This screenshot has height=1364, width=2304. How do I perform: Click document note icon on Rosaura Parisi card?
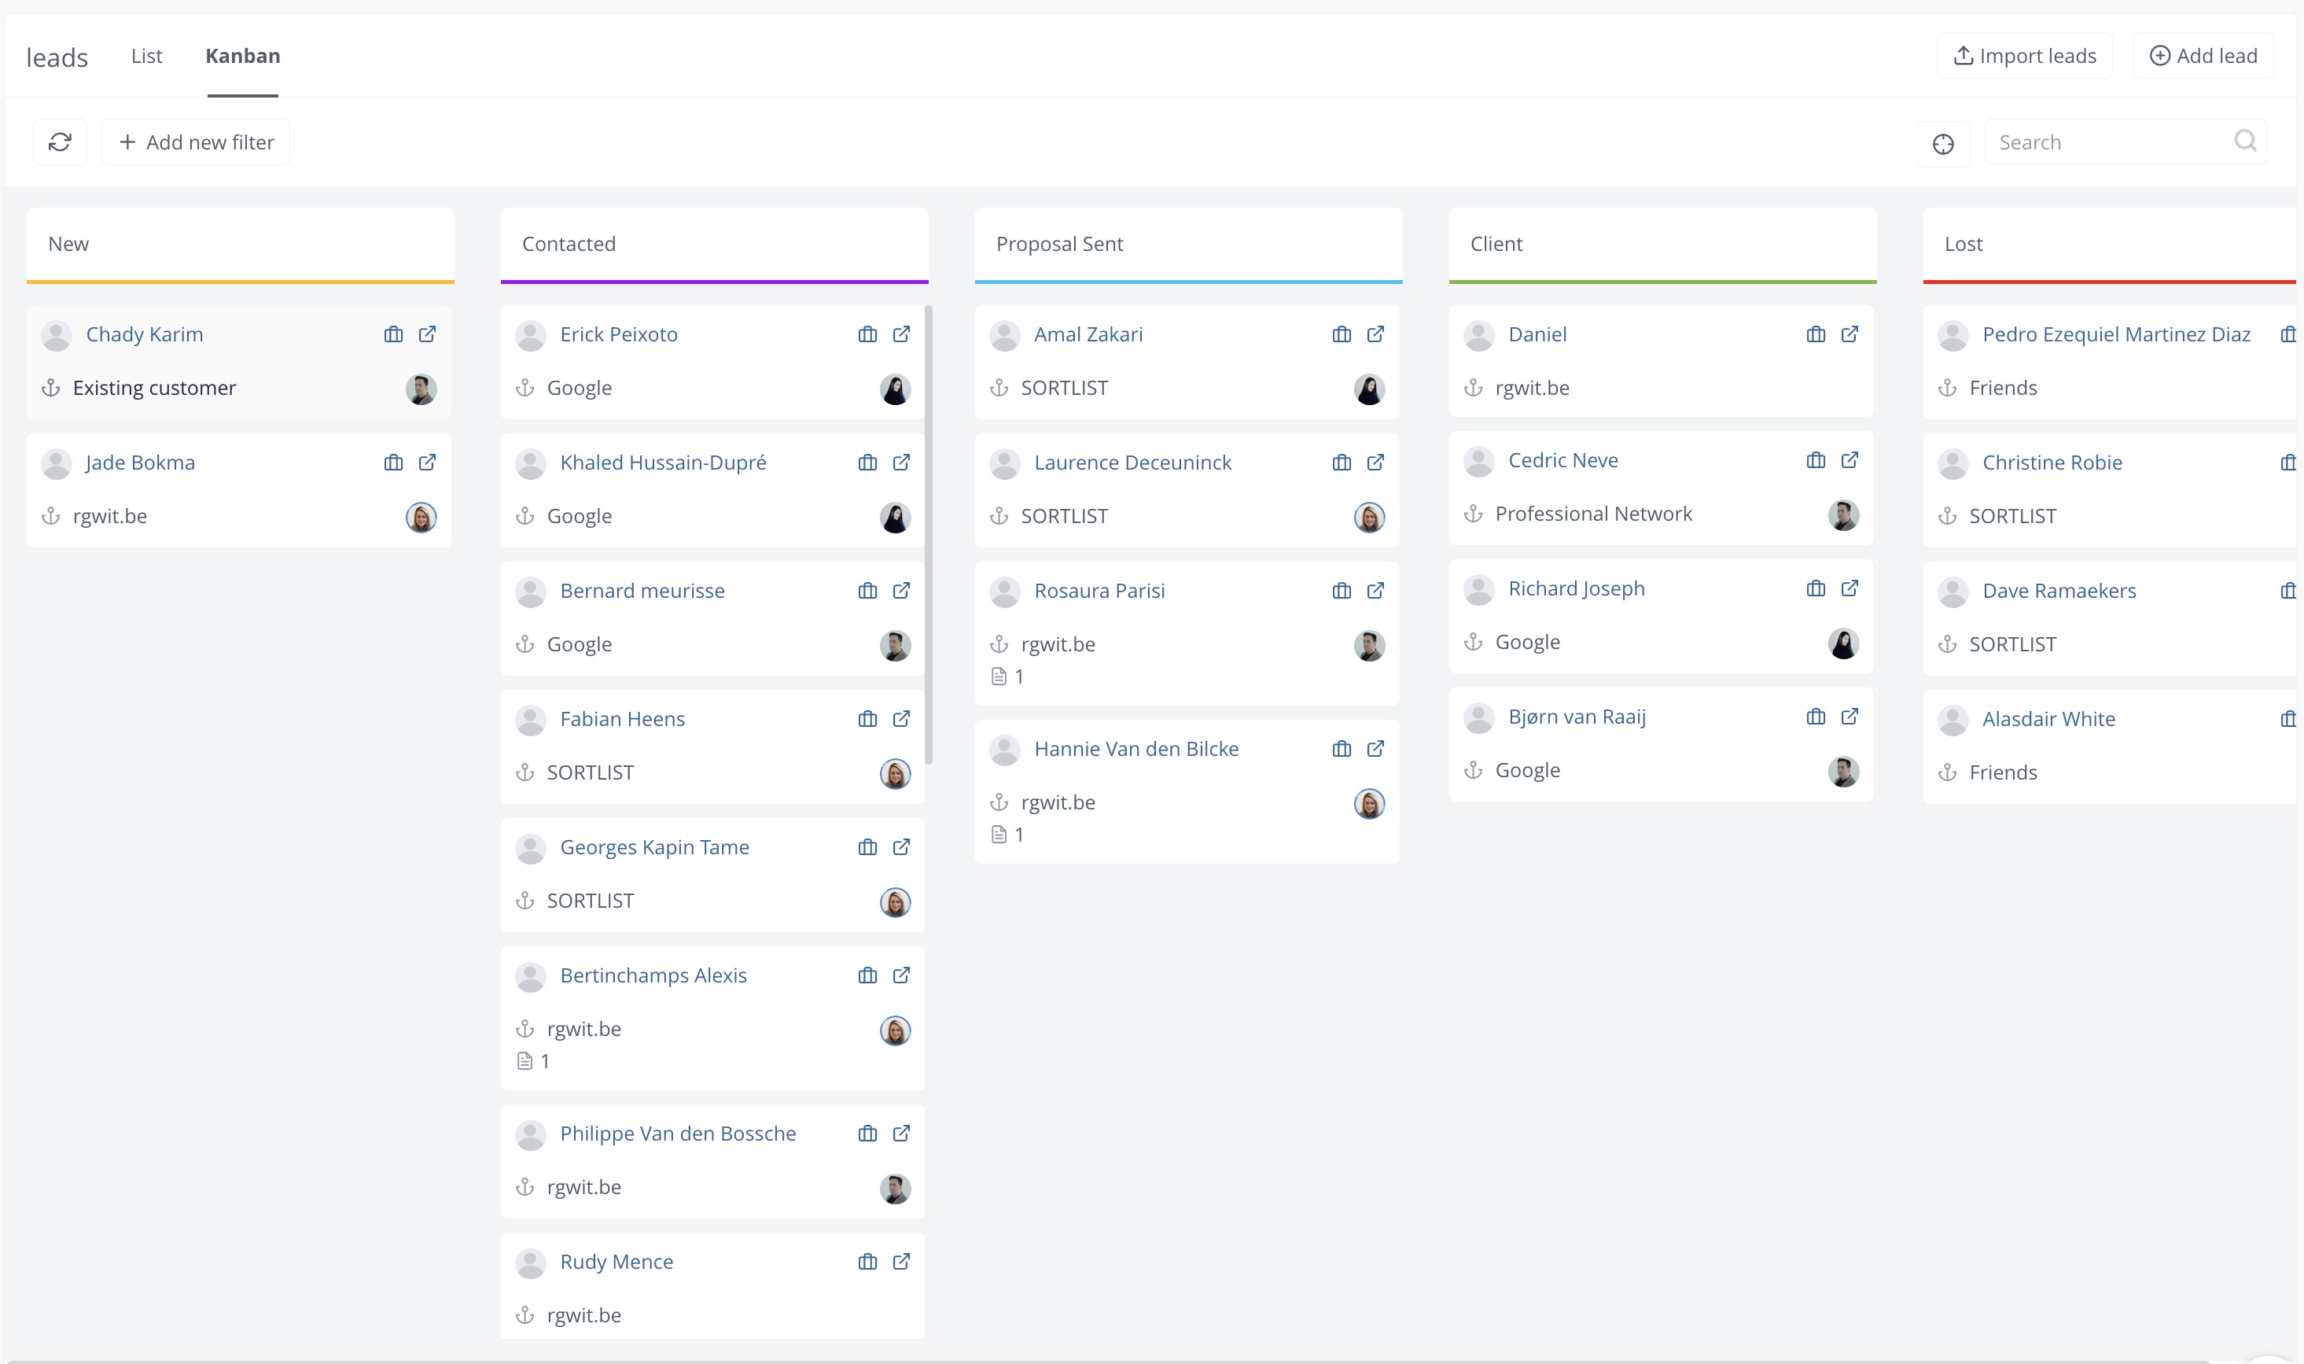[x=999, y=676]
